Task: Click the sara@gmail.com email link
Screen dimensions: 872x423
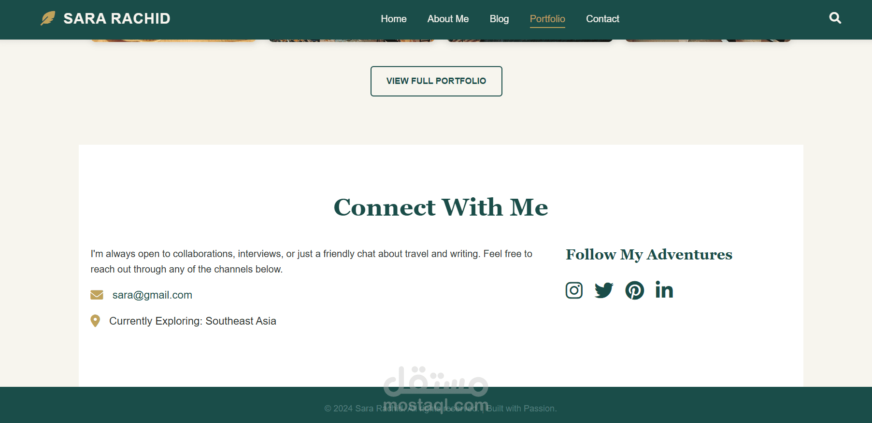Action: 152,295
